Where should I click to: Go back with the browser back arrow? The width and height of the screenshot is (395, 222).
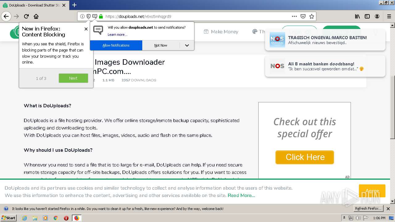coord(6,16)
